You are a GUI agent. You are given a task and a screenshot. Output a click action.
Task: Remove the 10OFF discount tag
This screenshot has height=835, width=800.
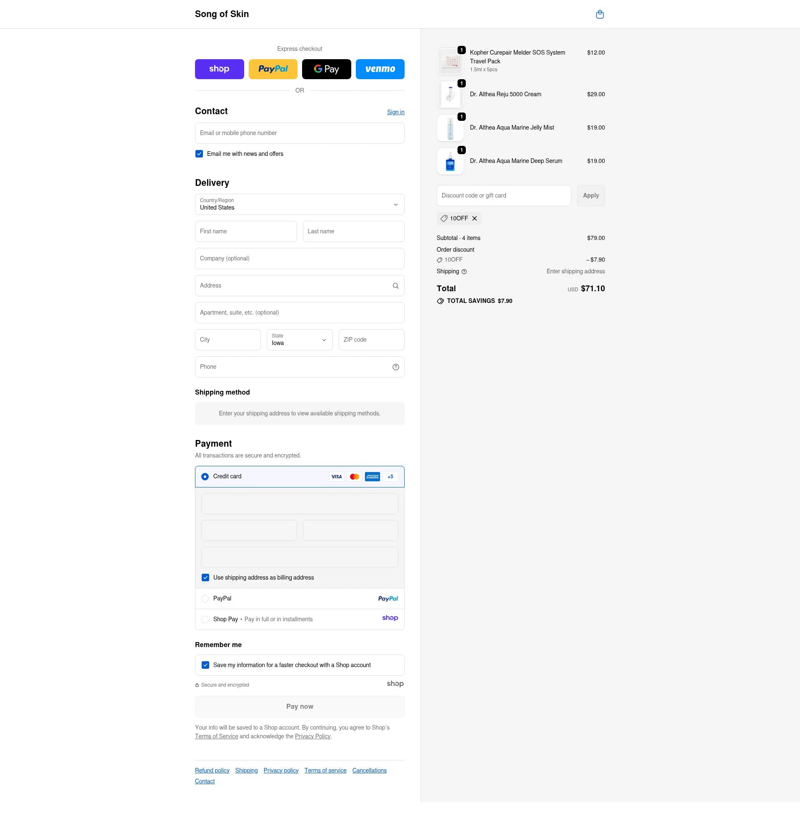pos(475,218)
